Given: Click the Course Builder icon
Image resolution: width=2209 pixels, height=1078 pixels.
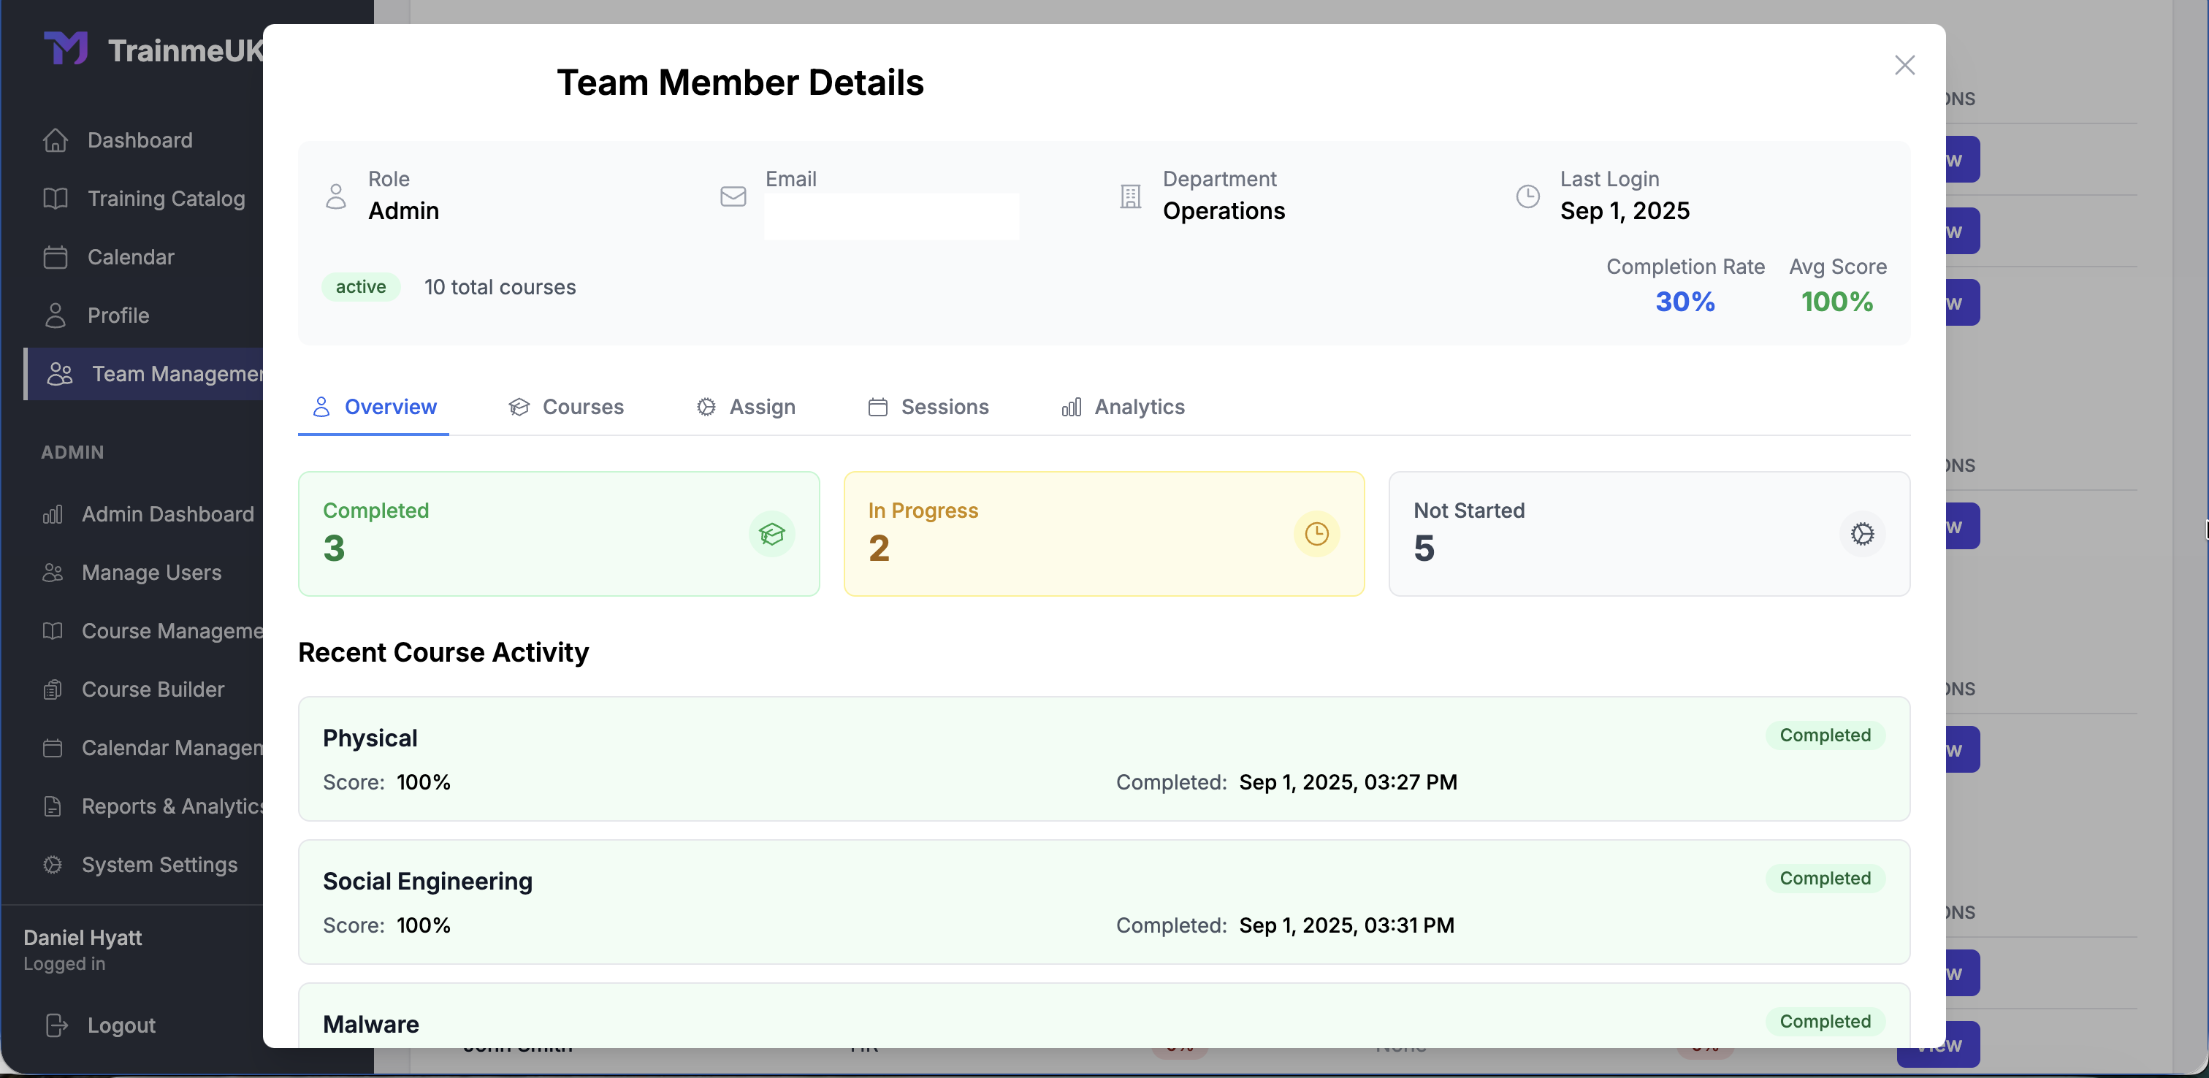Looking at the screenshot, I should point(53,689).
